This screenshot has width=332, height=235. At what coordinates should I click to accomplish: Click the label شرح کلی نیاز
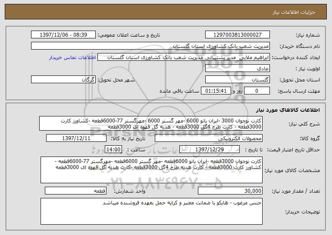(x=304, y=124)
